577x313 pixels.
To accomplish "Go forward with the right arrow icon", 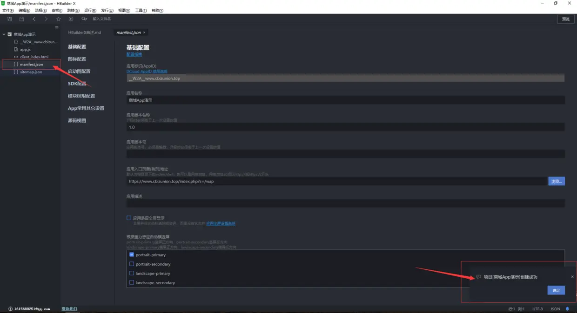I will tap(46, 19).
